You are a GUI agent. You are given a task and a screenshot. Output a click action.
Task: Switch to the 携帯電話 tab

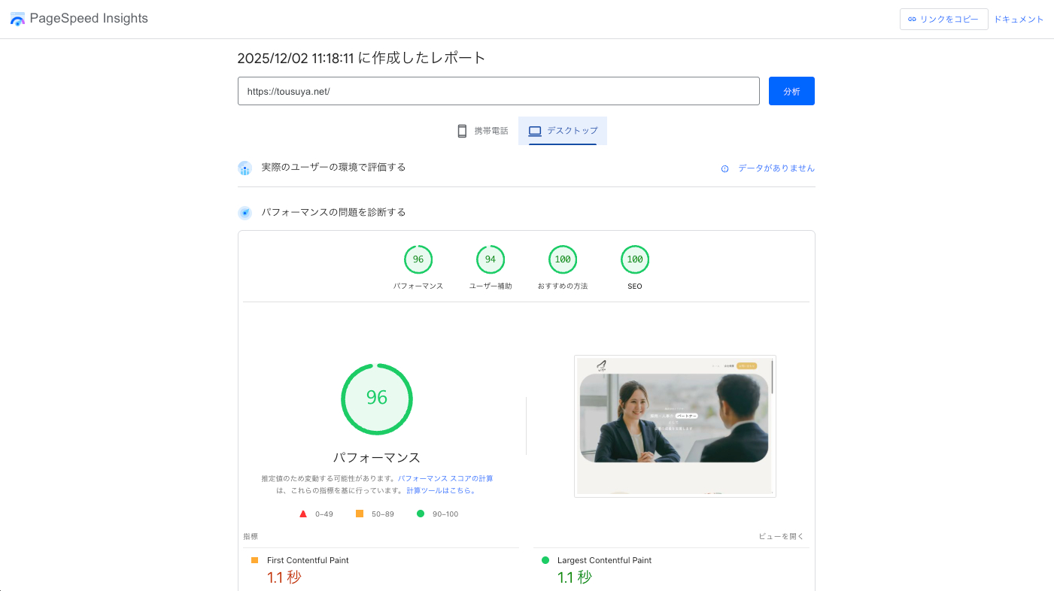pyautogui.click(x=481, y=130)
